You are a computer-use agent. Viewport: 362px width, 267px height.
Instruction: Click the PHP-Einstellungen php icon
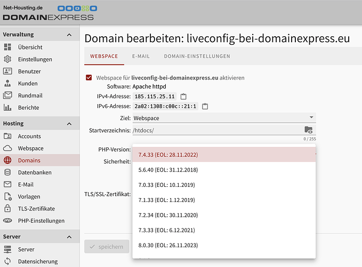(x=7, y=221)
